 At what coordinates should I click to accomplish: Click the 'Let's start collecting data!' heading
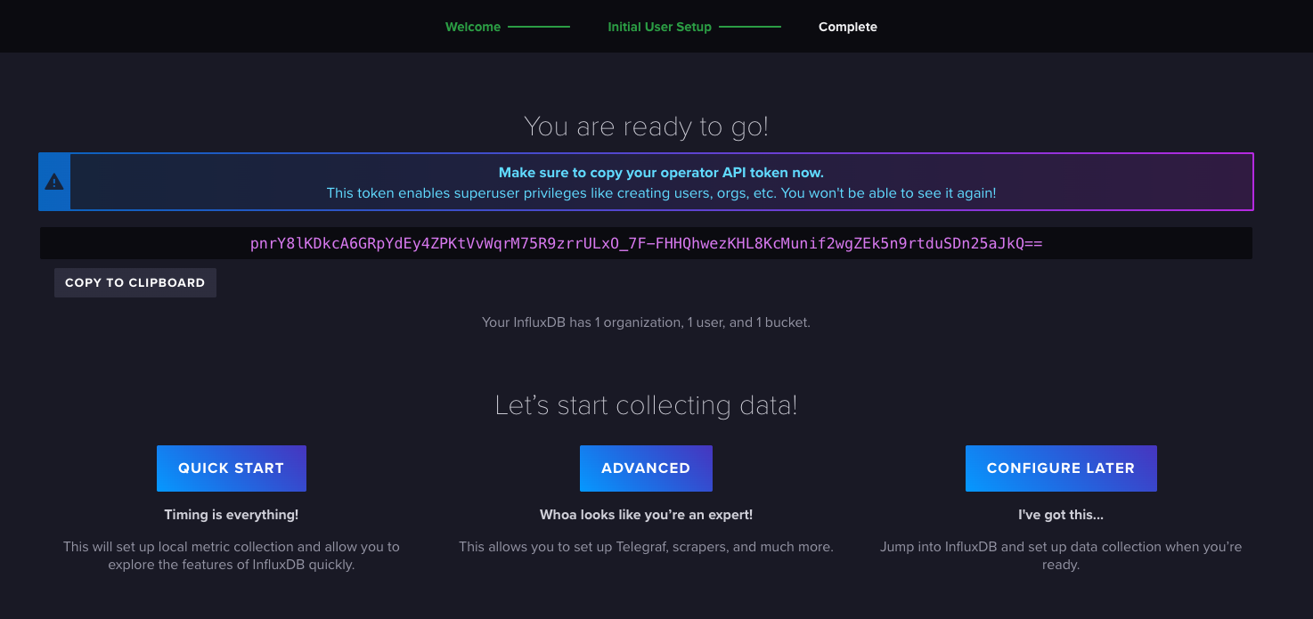(x=646, y=406)
